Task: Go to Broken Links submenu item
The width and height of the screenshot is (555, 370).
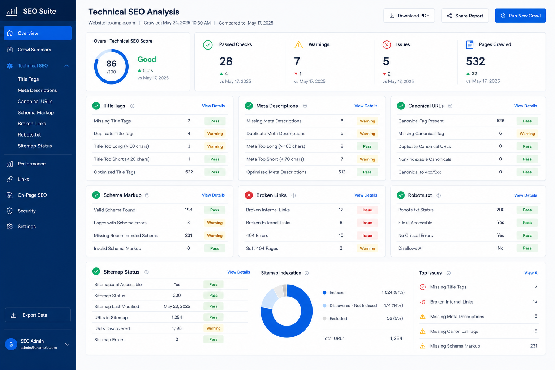Action: (32, 124)
